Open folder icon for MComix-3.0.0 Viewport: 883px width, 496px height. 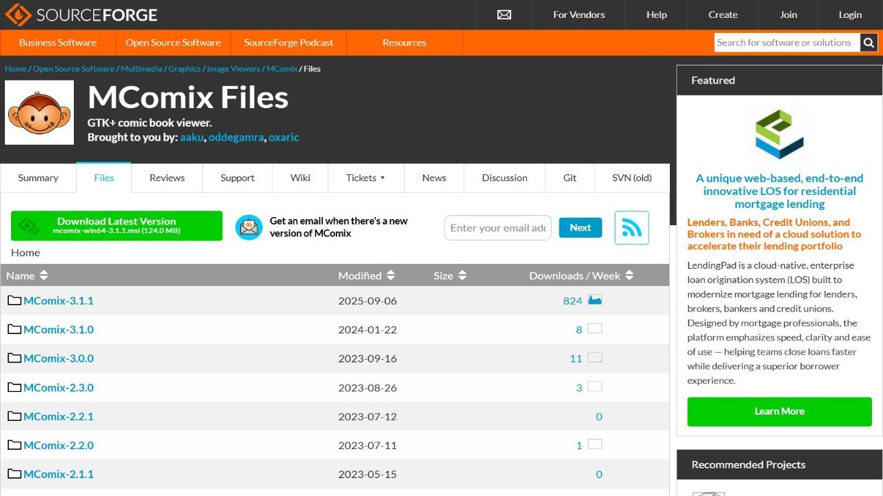pyautogui.click(x=14, y=358)
